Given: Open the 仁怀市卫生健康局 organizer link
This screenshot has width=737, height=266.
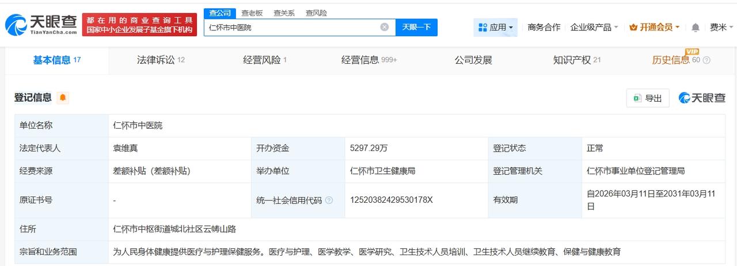Looking at the screenshot, I should 382,171.
